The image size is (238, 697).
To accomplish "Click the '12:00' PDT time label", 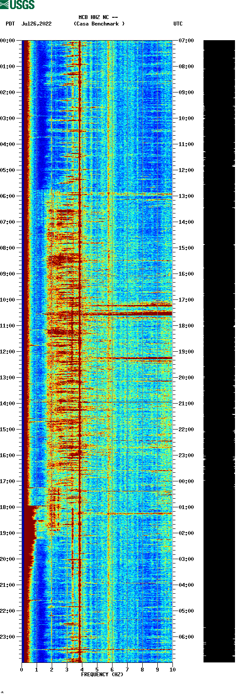I will [x=7, y=352].
